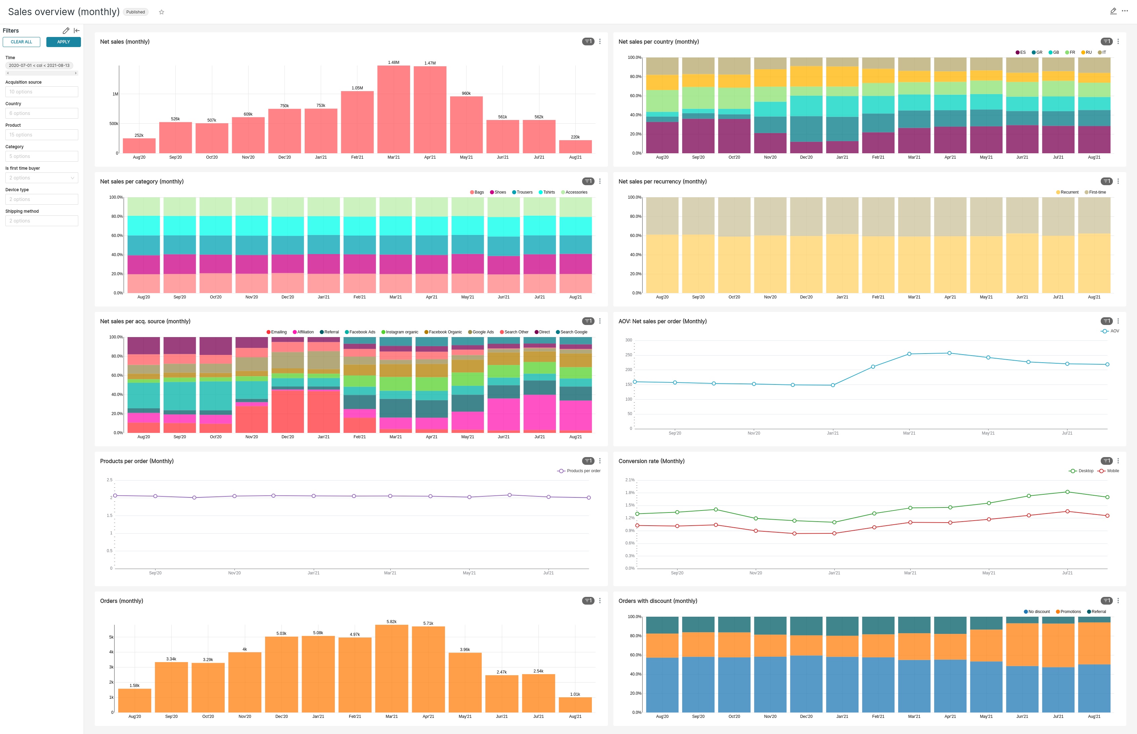Open kebab menu of AOV chart
This screenshot has width=1137, height=734.
1118,321
